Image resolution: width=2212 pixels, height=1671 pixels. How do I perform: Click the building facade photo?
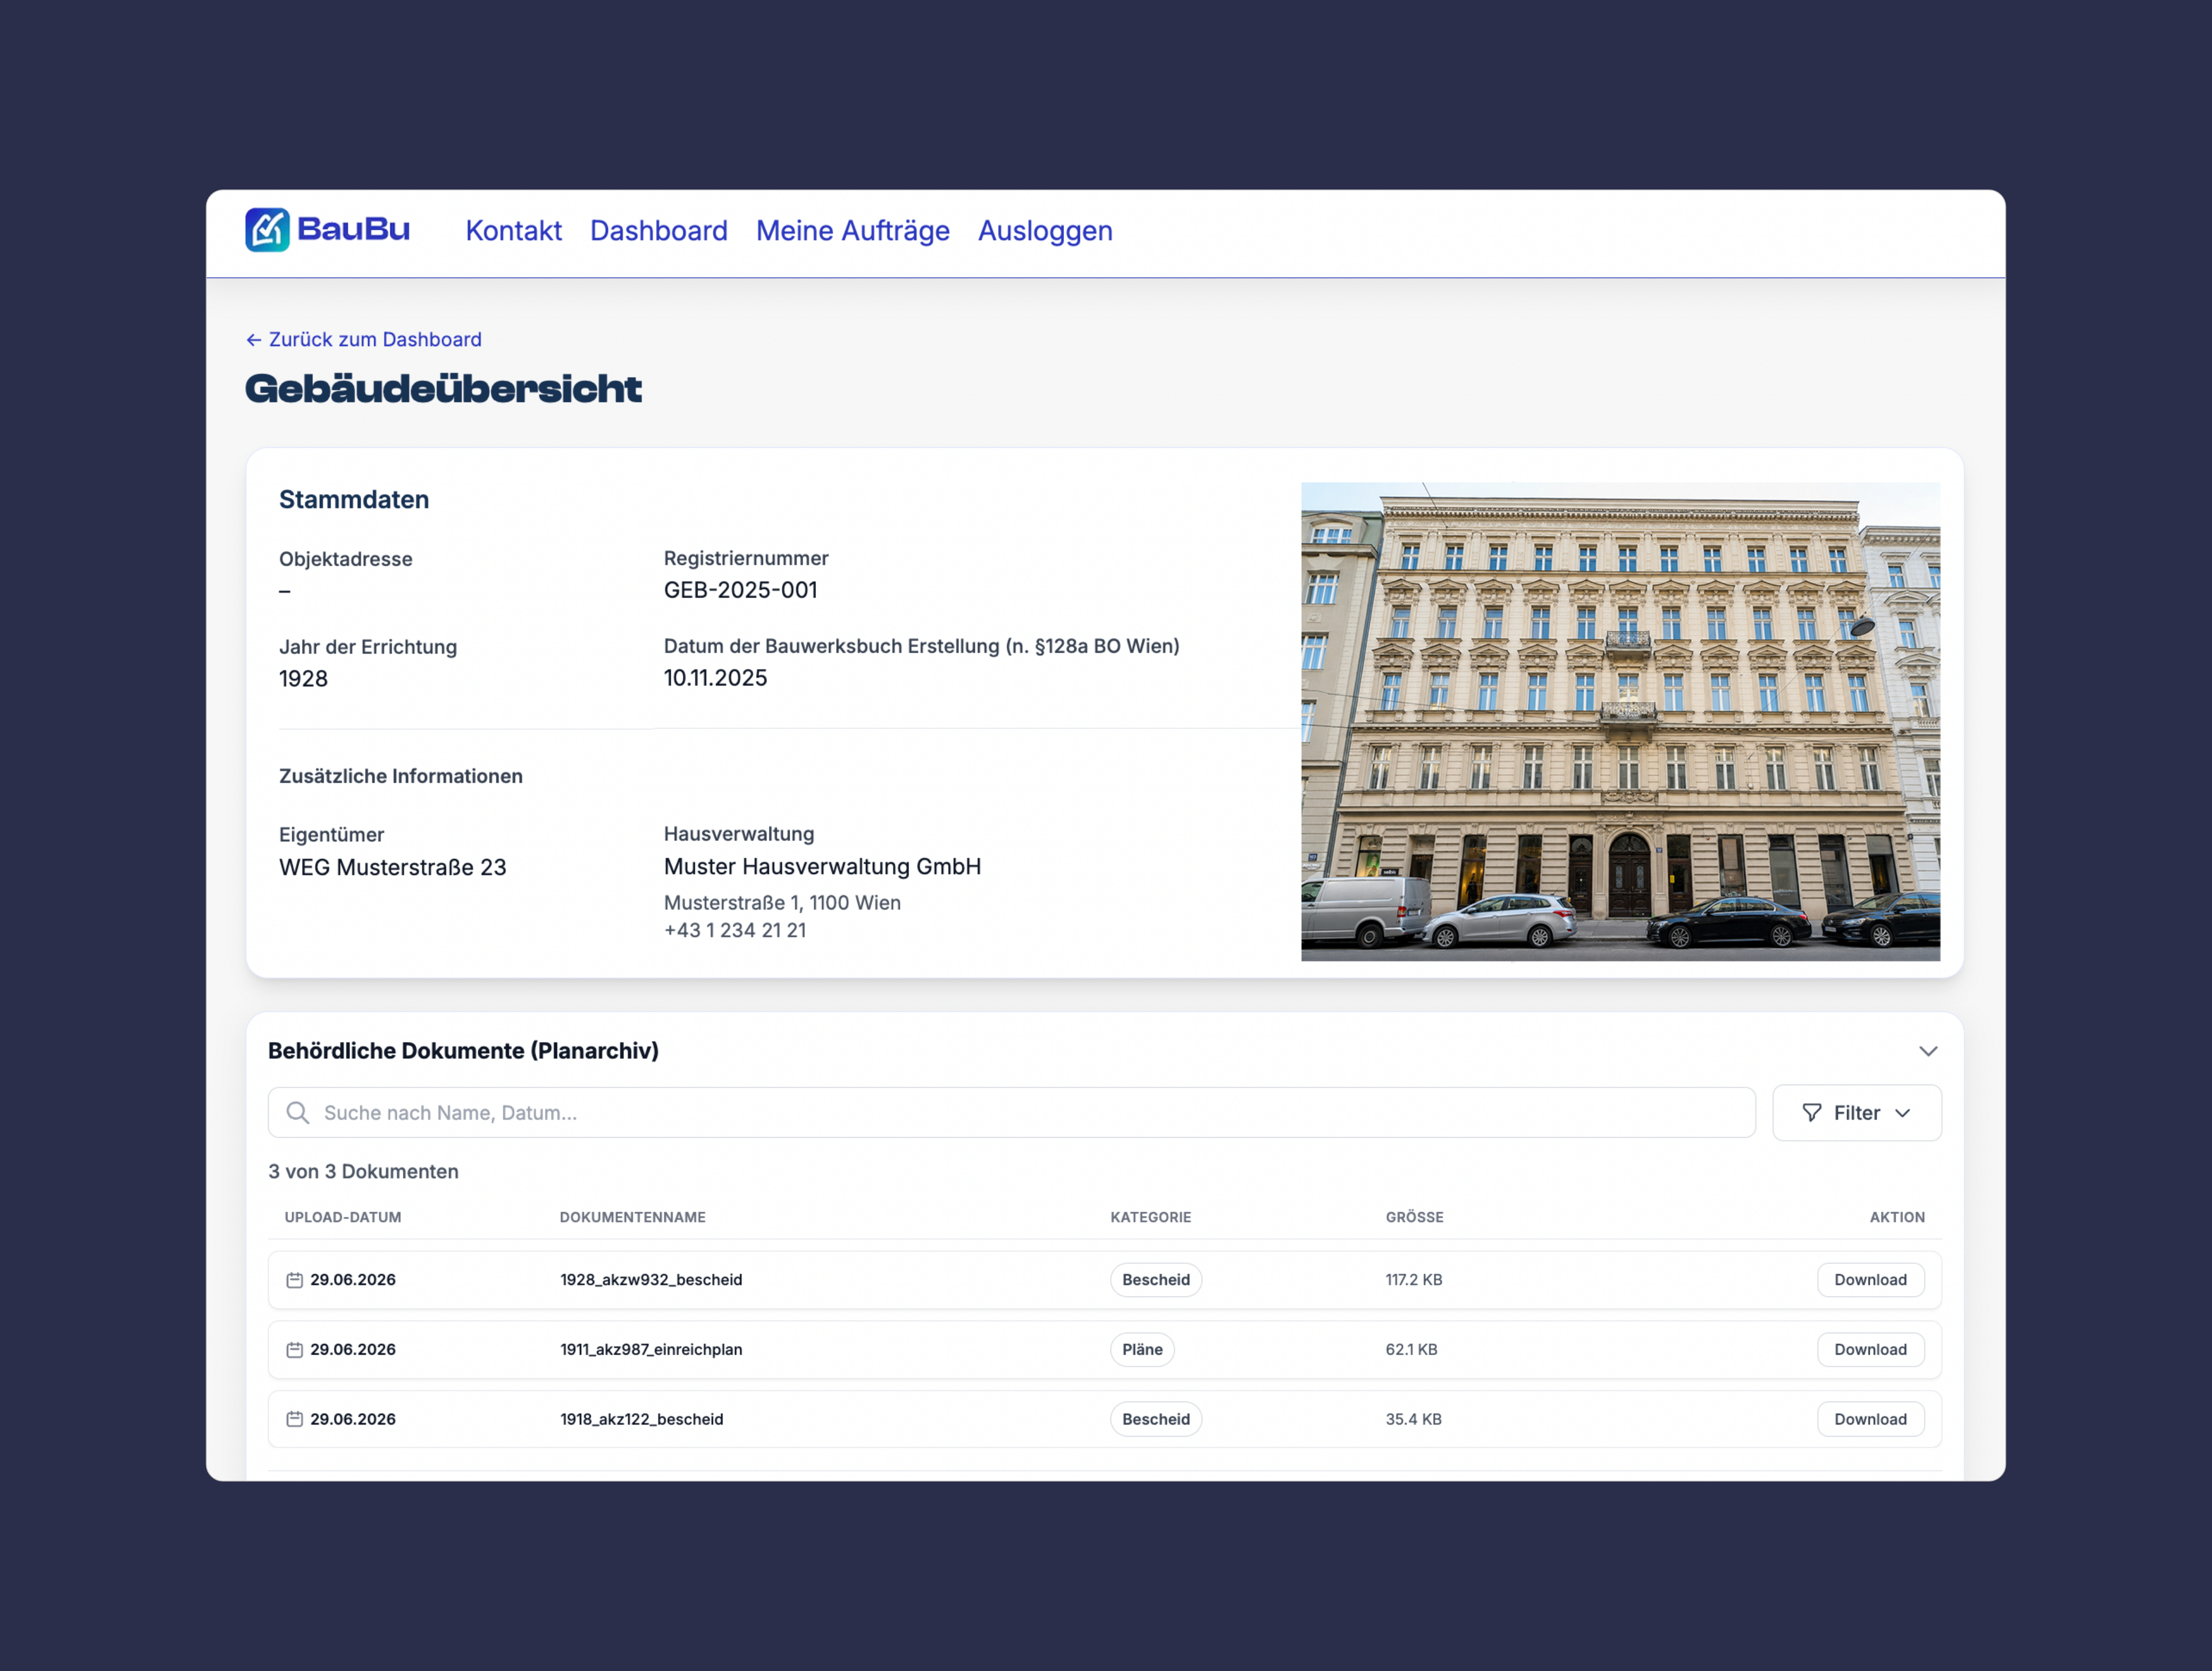[x=1620, y=722]
